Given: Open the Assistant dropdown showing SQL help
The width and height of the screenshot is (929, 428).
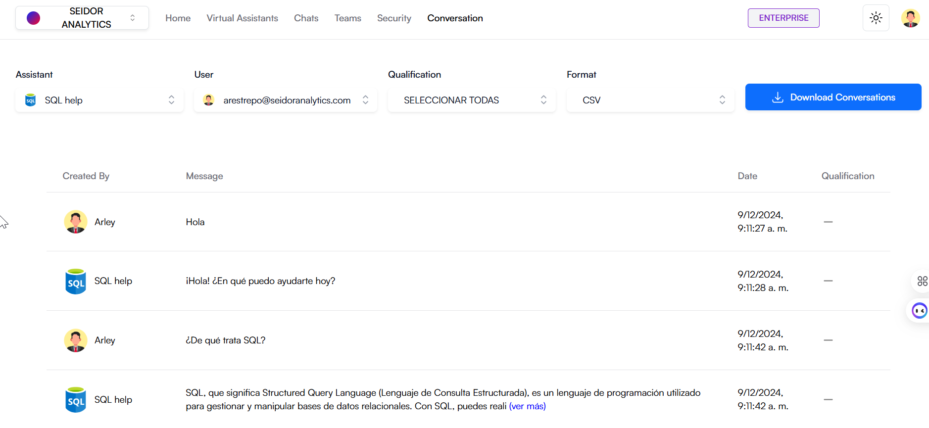Looking at the screenshot, I should pos(99,100).
